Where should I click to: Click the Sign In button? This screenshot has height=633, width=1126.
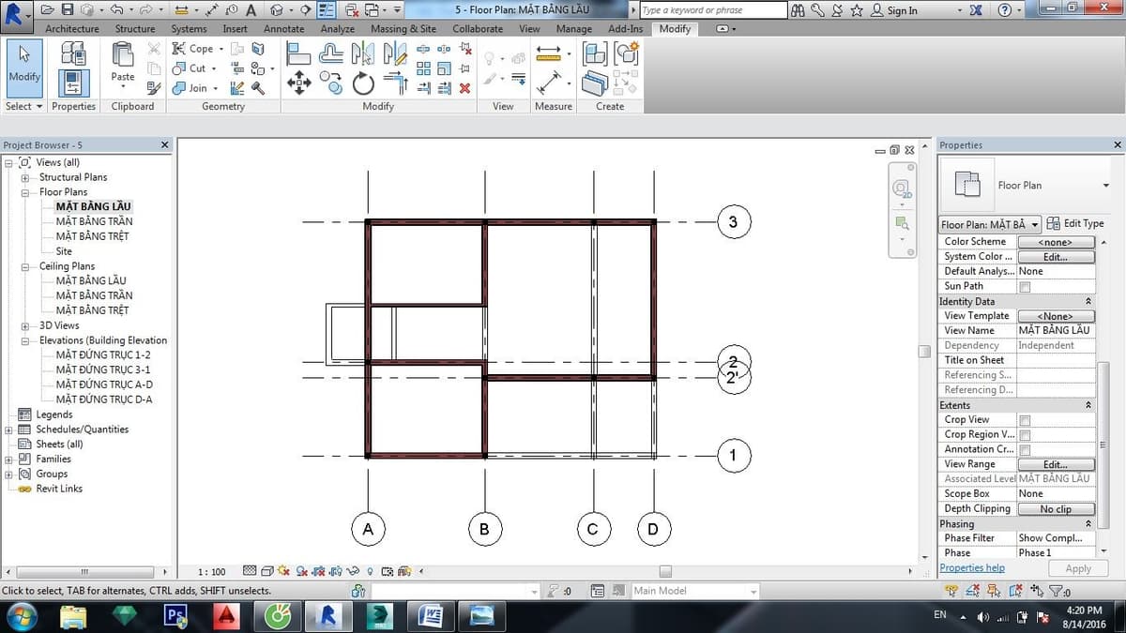pos(895,10)
